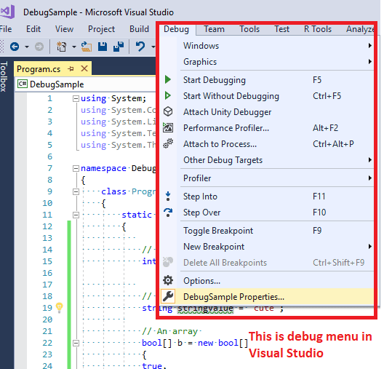
Task: Open the Build menu
Action: tap(139, 29)
